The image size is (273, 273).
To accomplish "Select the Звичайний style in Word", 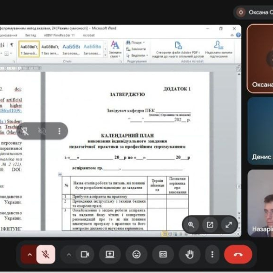I will 29,50.
